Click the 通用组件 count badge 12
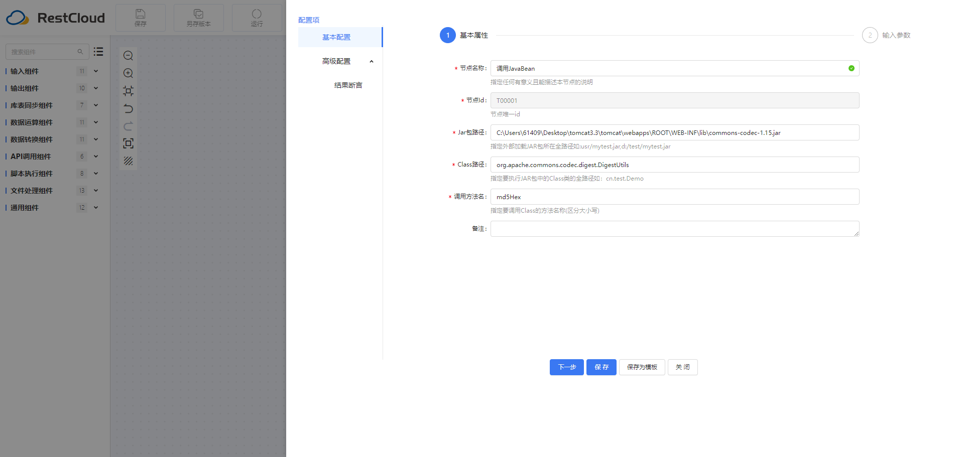This screenshot has width=964, height=457. pos(82,208)
